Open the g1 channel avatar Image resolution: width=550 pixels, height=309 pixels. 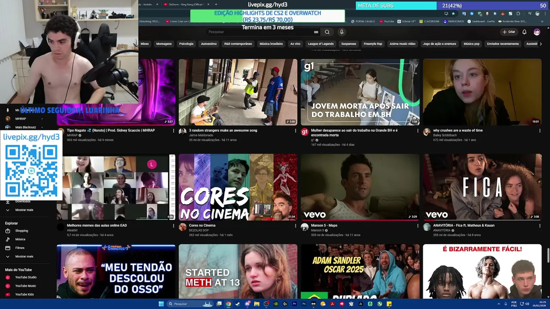click(305, 132)
